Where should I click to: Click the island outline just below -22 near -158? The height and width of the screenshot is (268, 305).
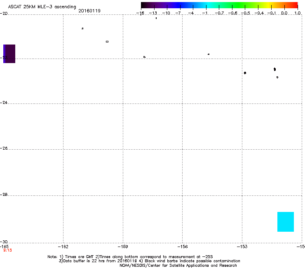tap(144, 57)
